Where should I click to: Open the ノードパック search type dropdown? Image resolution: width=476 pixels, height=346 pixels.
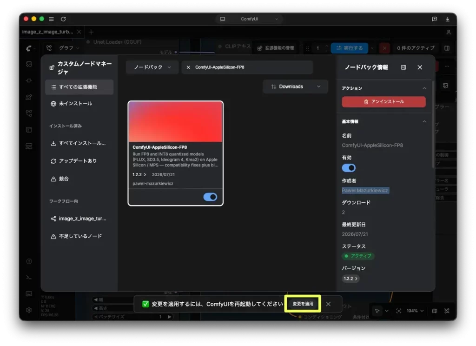pos(152,67)
